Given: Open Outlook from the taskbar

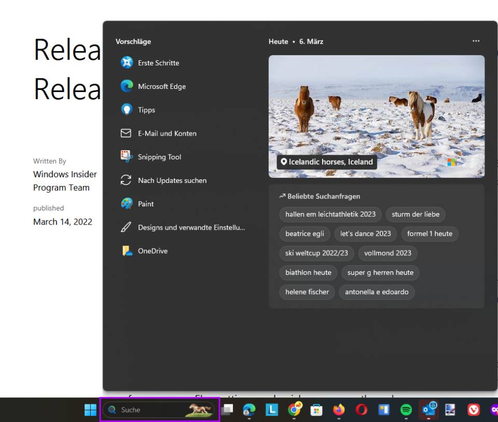Looking at the screenshot, I should coord(429,410).
